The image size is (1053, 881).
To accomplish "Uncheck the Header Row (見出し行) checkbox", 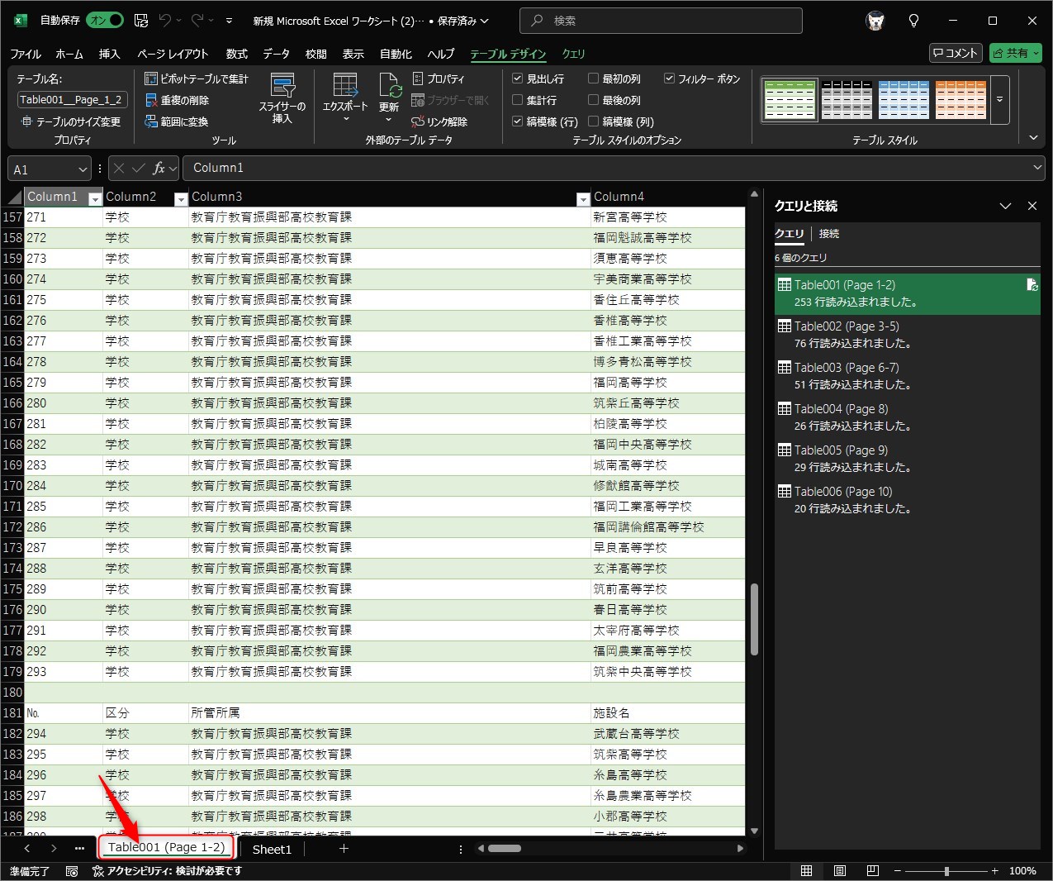I will [518, 79].
